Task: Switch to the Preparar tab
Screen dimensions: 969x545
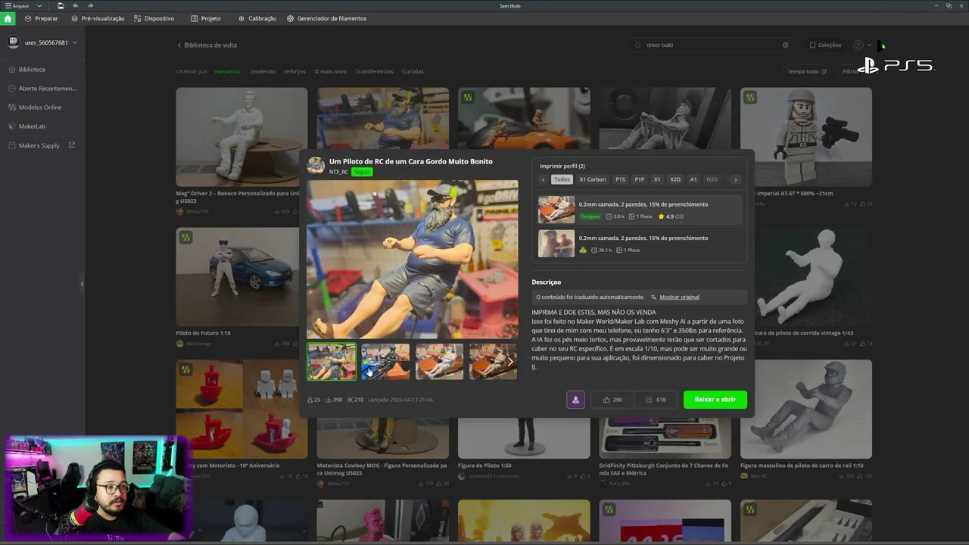Action: [x=41, y=18]
